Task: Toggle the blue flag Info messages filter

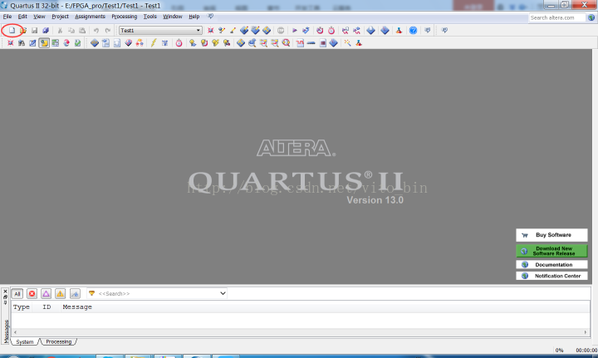Action: click(75, 293)
